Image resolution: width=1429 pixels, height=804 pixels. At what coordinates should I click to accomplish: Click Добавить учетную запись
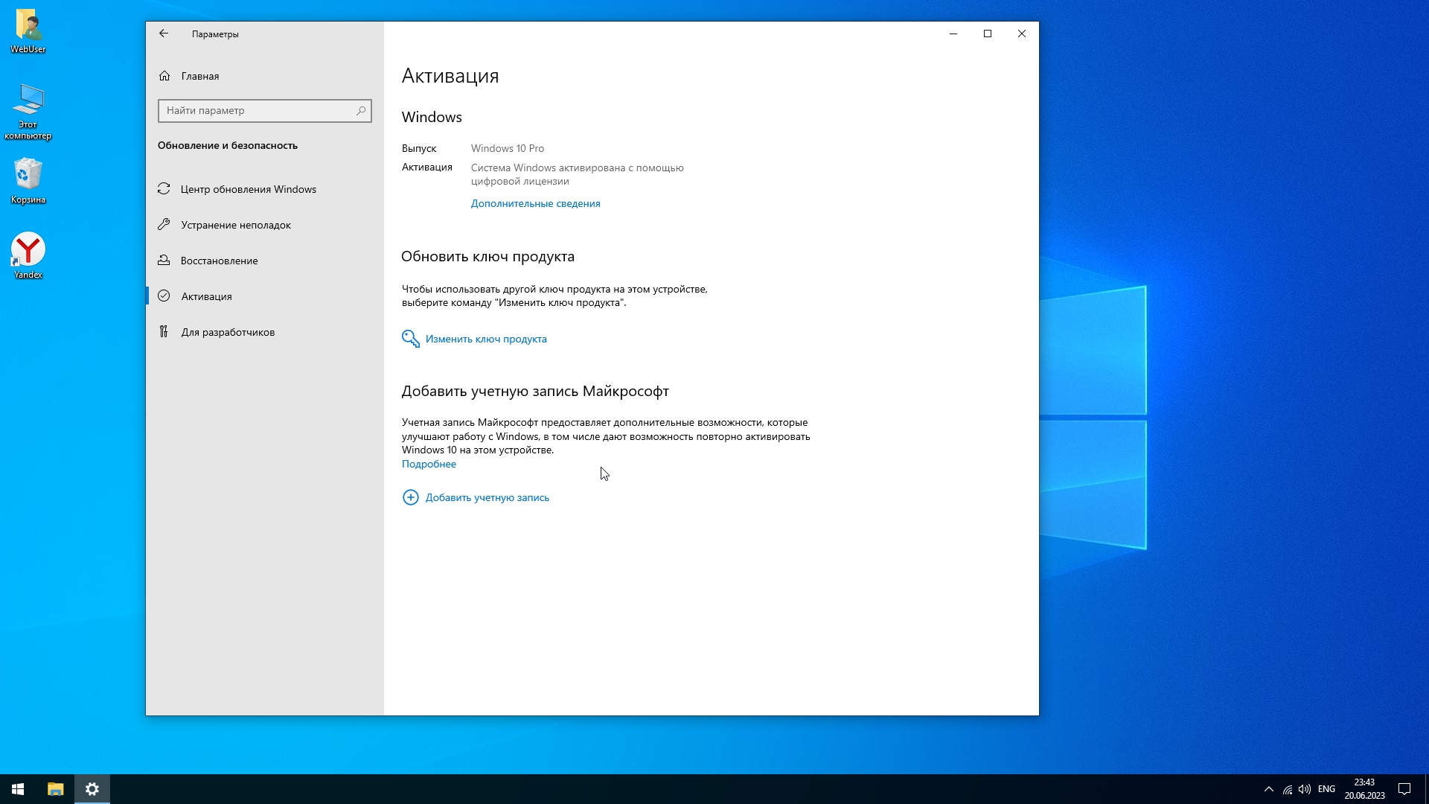[487, 497]
